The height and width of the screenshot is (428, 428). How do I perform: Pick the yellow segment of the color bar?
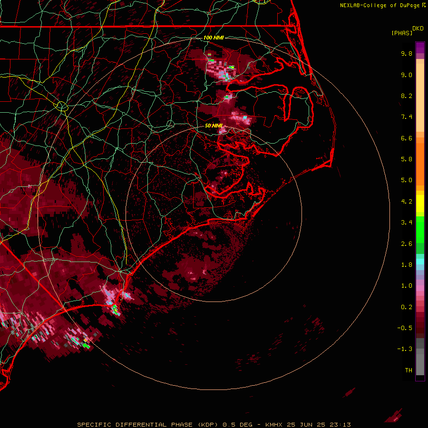pos(420,204)
